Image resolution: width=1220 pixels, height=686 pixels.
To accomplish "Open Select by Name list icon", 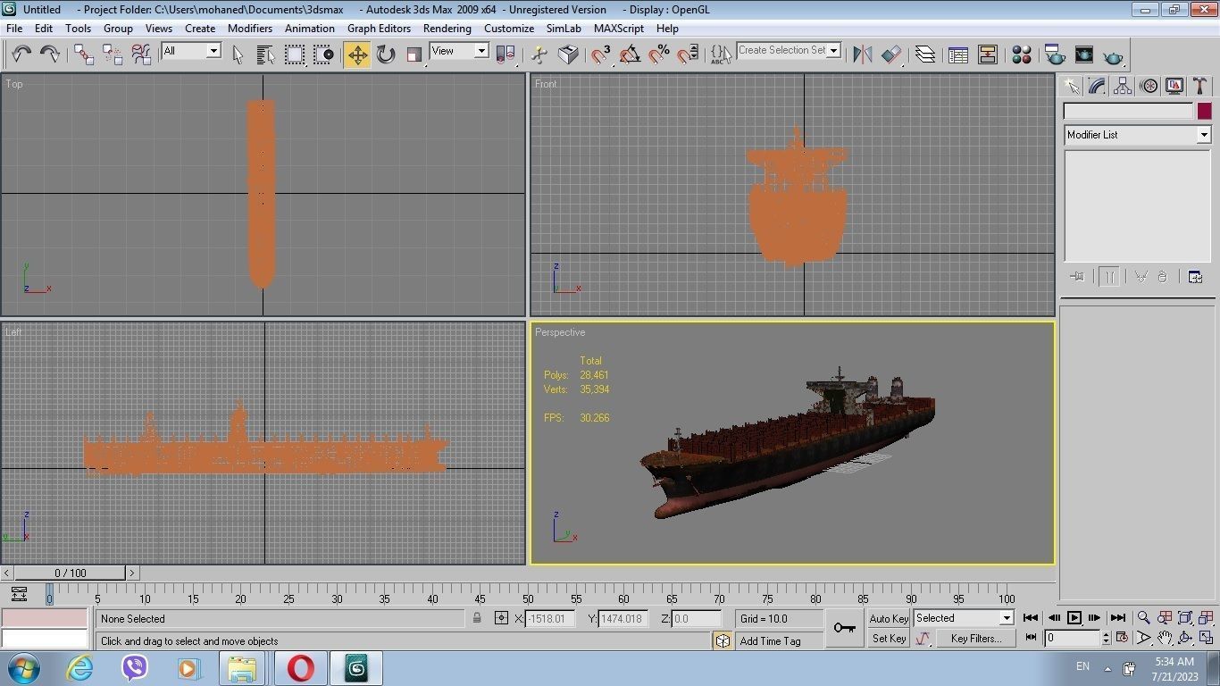I will pos(266,54).
